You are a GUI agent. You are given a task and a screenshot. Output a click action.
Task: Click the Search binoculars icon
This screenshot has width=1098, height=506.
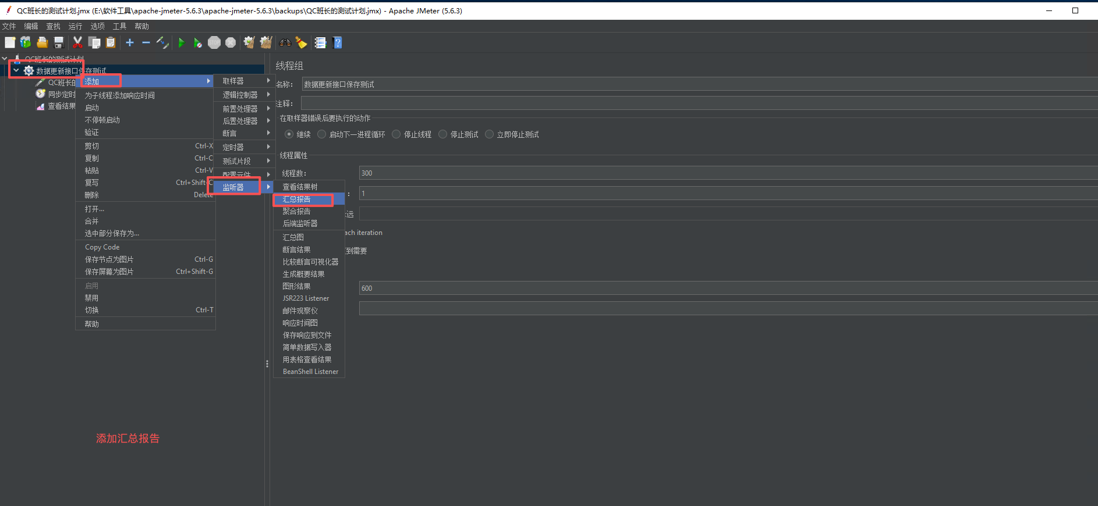tap(285, 42)
